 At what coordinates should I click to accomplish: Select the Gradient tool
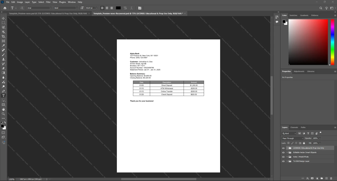[3, 73]
